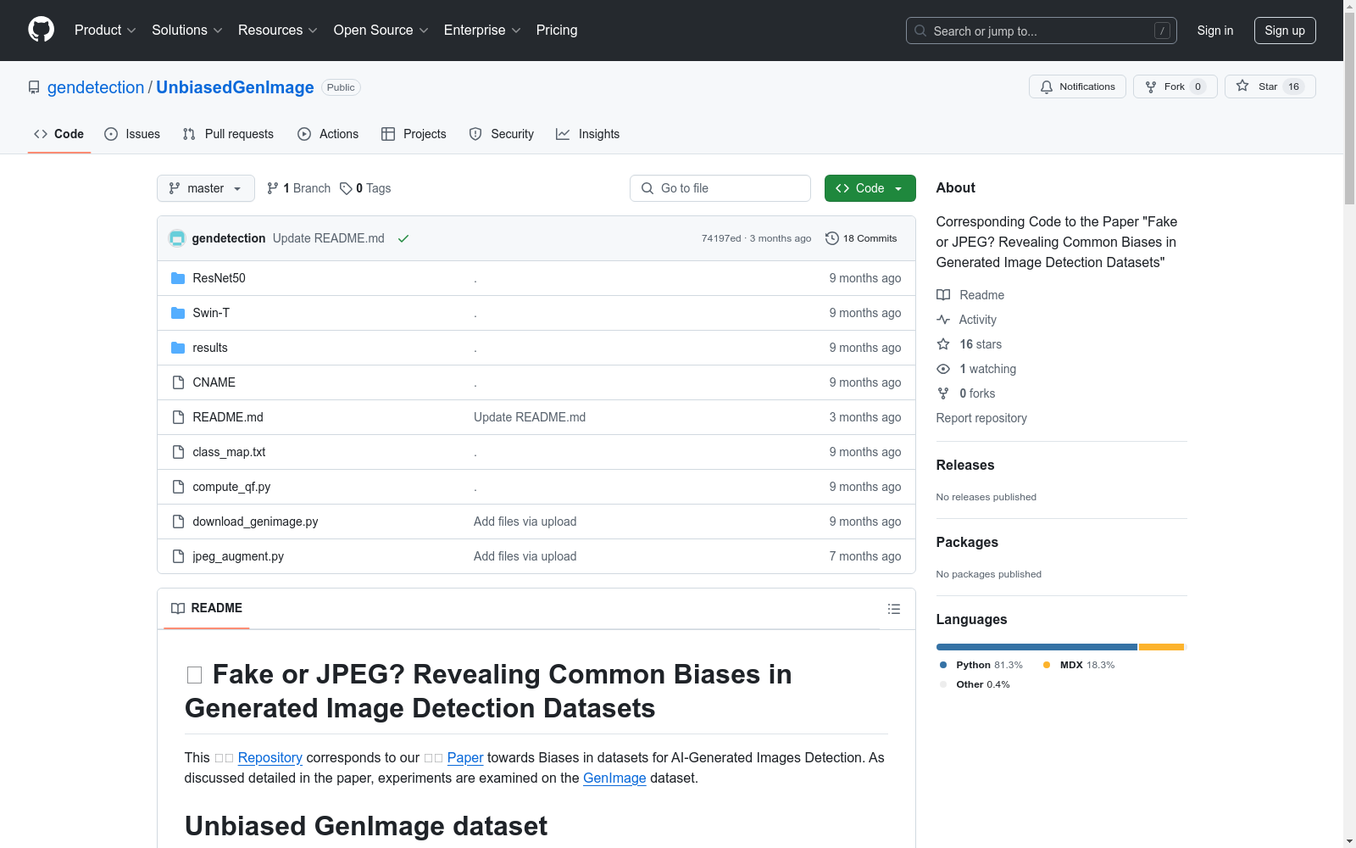Click the Sign in link
This screenshot has width=1356, height=848.
1214,31
